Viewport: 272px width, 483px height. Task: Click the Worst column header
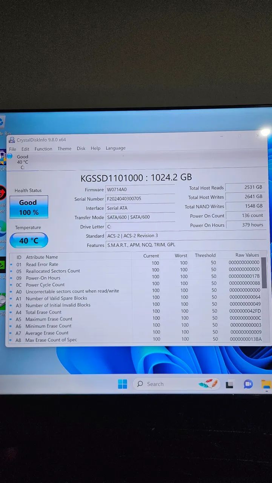(181, 255)
